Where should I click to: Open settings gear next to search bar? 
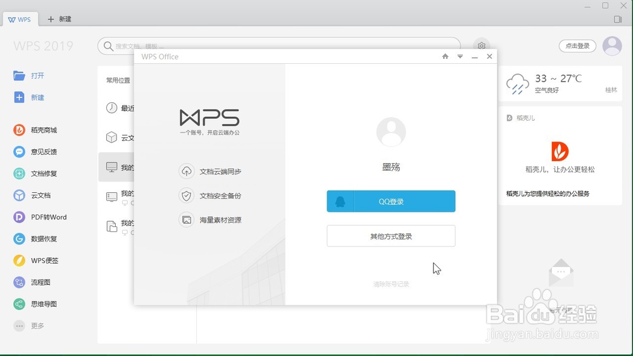point(481,46)
